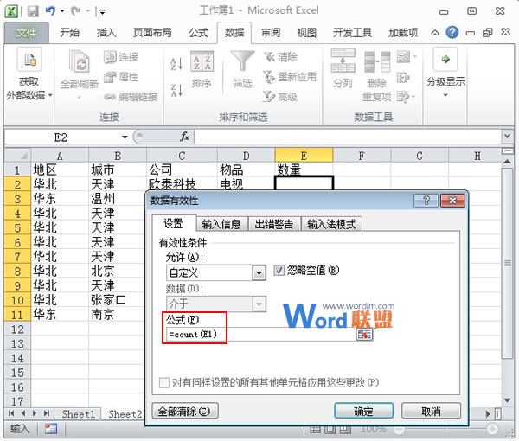The height and width of the screenshot is (441, 519).
Task: Close the Data Validation dialog
Action: (x=452, y=201)
